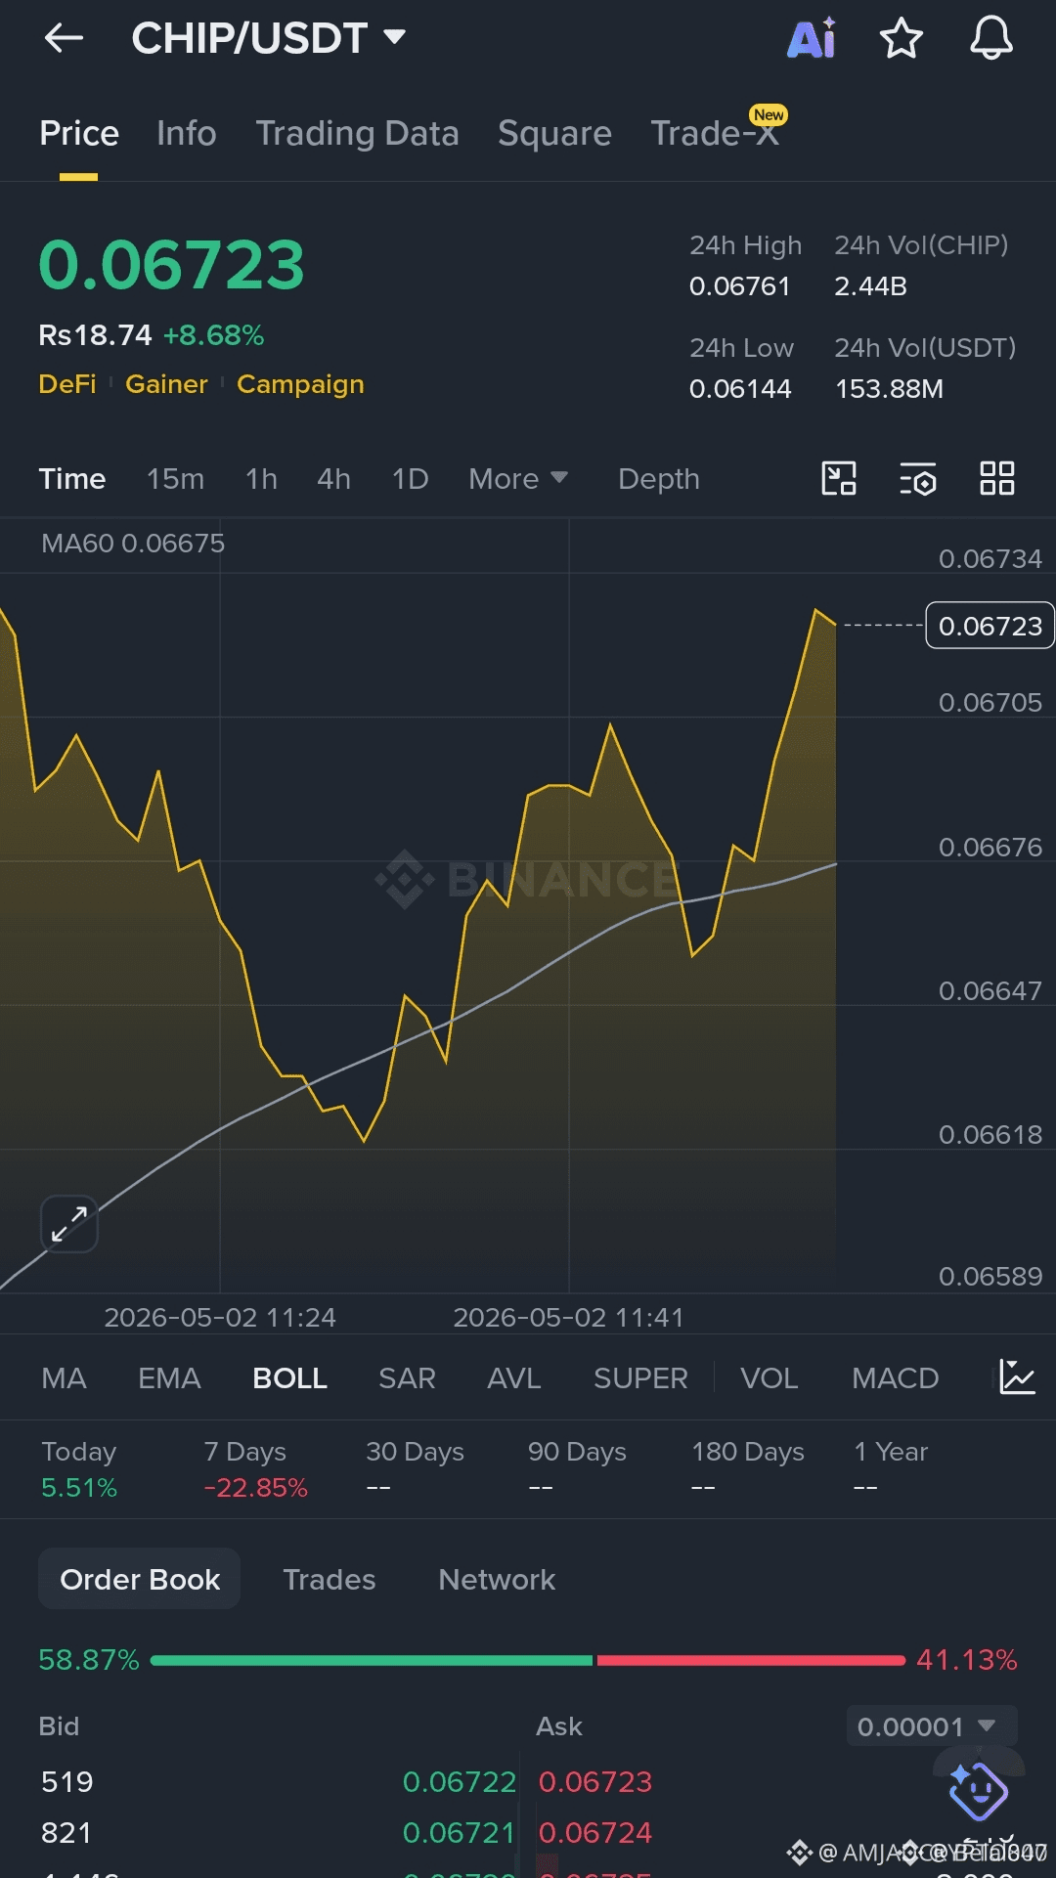
Task: Open CHIP/USDT pair selector dropdown
Action: 269,38
